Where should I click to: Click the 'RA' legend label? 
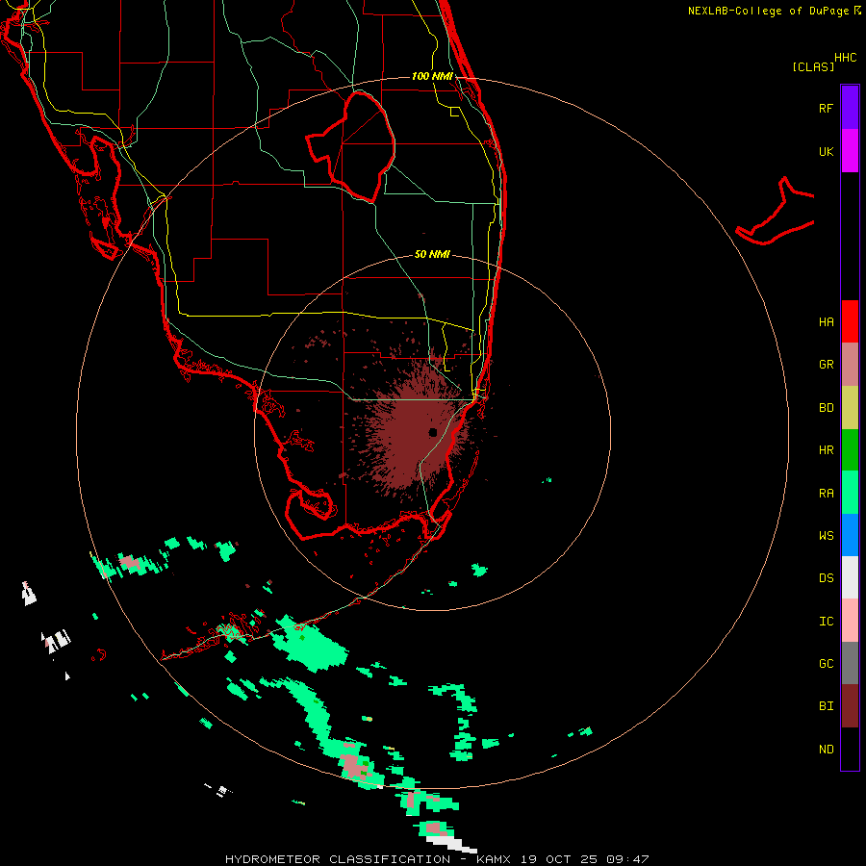(x=826, y=494)
